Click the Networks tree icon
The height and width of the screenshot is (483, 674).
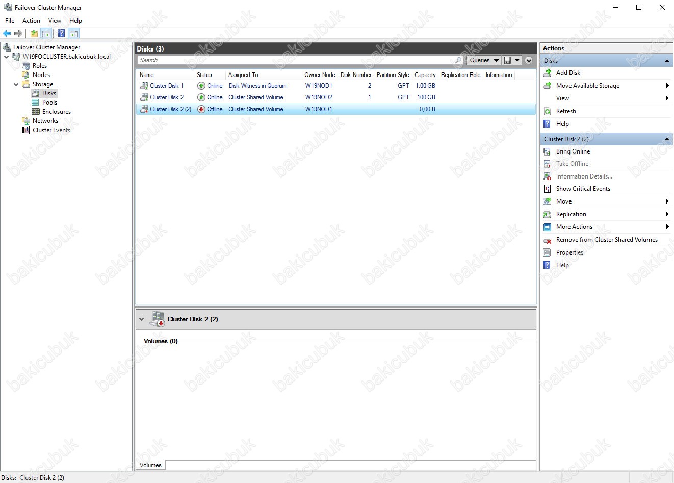26,121
